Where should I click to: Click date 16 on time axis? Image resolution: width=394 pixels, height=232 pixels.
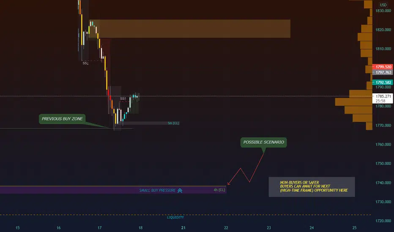coord(58,228)
